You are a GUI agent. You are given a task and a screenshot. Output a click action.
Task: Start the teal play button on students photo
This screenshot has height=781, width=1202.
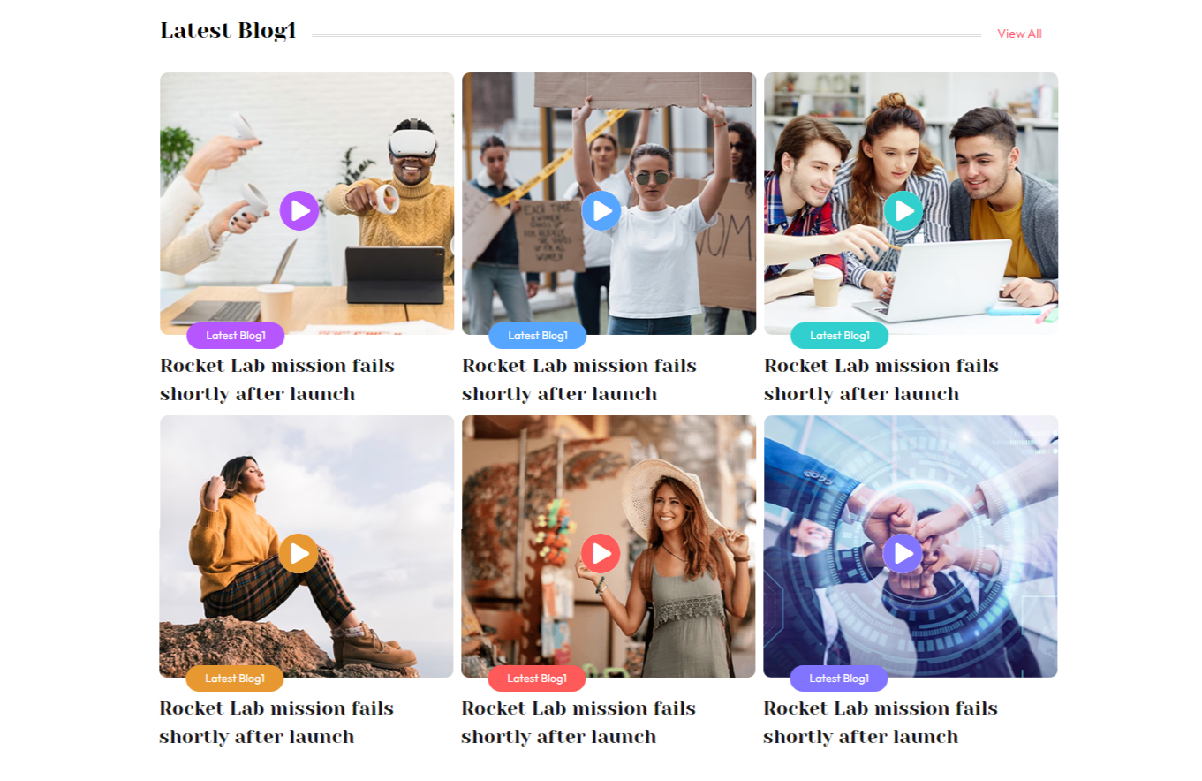click(x=903, y=210)
